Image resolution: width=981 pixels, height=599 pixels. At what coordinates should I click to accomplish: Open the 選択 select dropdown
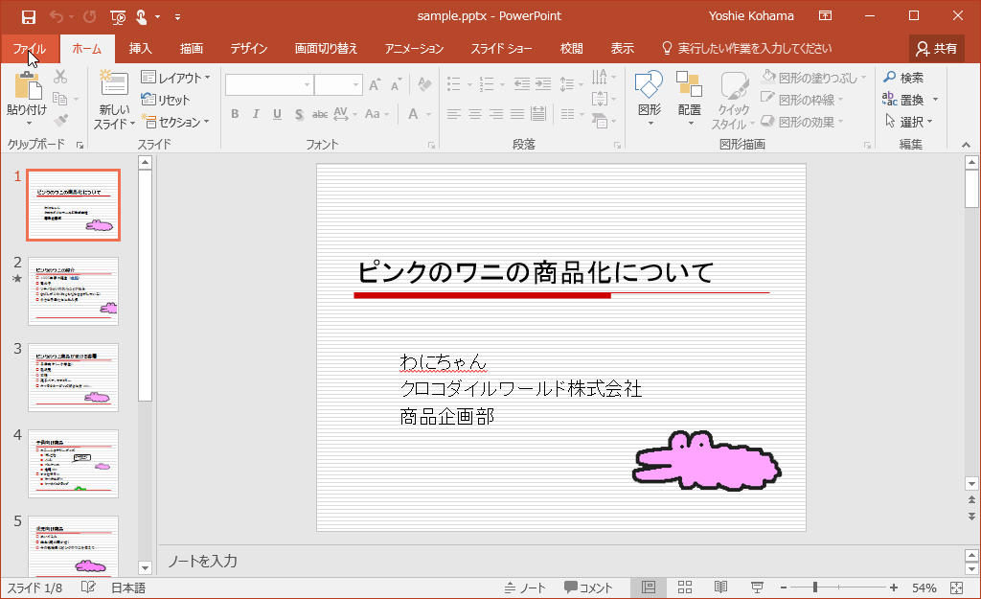pyautogui.click(x=910, y=122)
